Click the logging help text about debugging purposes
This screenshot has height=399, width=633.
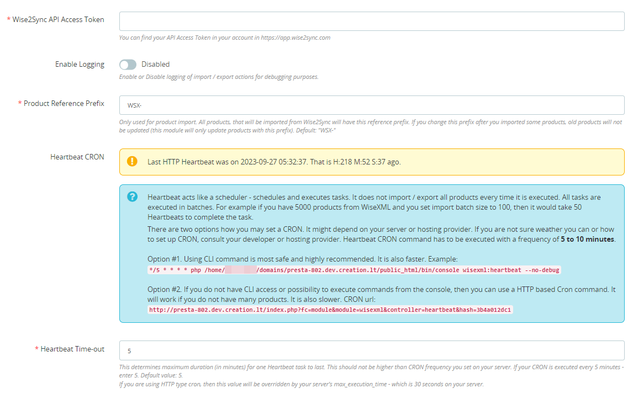(x=219, y=77)
